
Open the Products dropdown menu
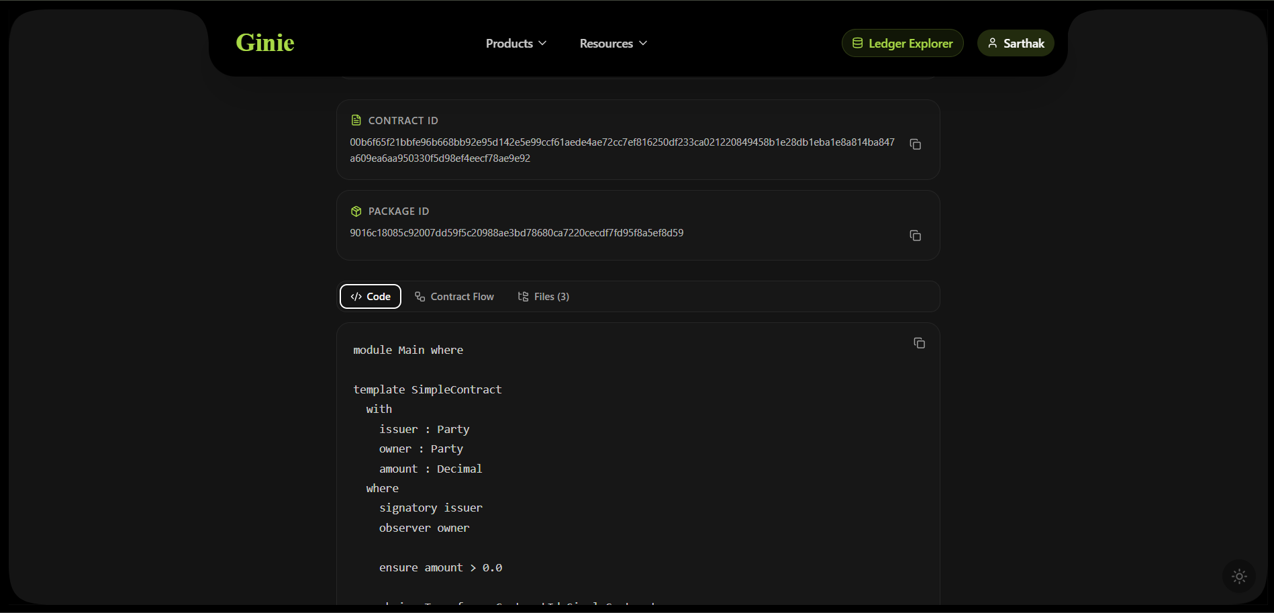click(516, 44)
